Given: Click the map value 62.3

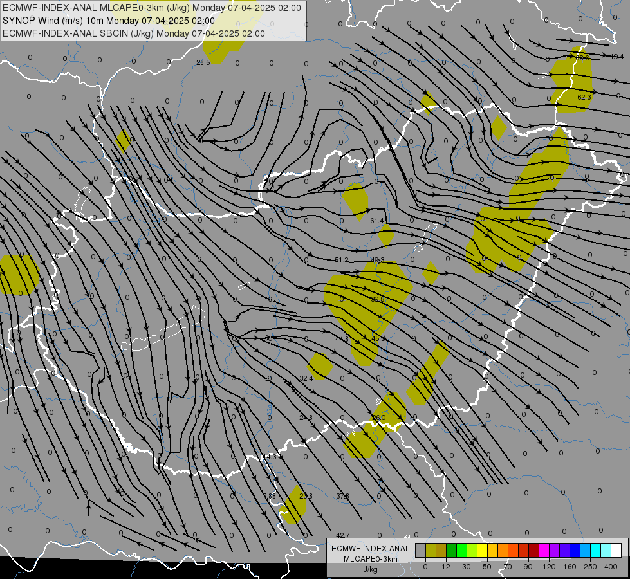Looking at the screenshot, I should coord(584,97).
